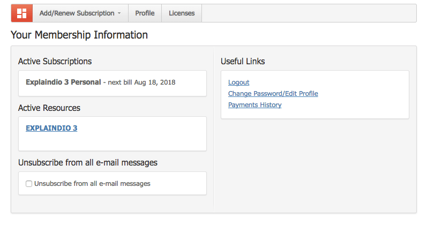Click the Active Resources heading
Image resolution: width=427 pixels, height=225 pixels.
point(49,108)
